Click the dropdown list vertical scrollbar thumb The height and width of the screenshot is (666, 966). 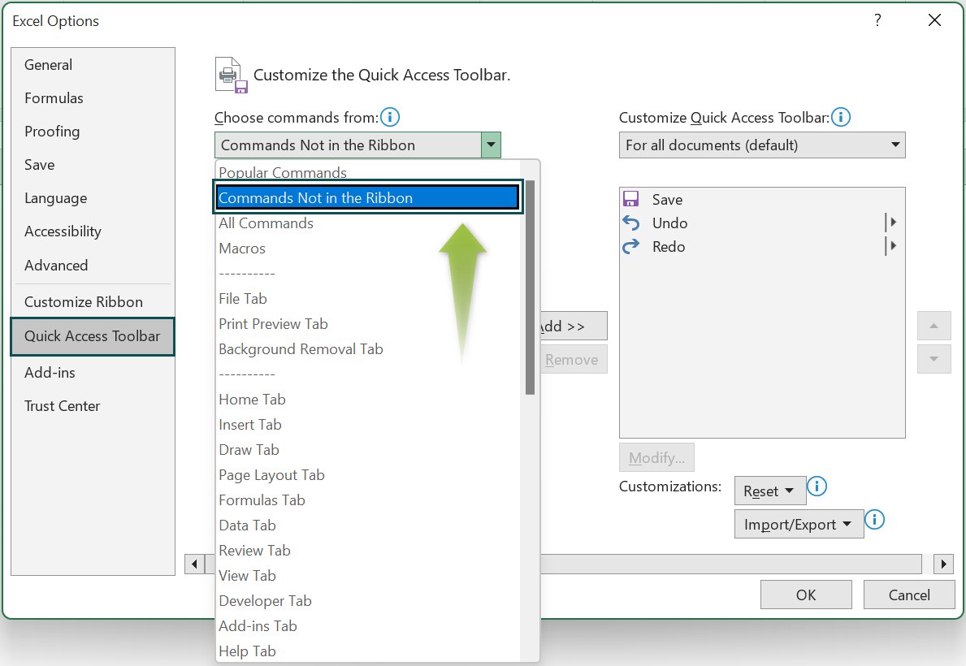tap(530, 288)
